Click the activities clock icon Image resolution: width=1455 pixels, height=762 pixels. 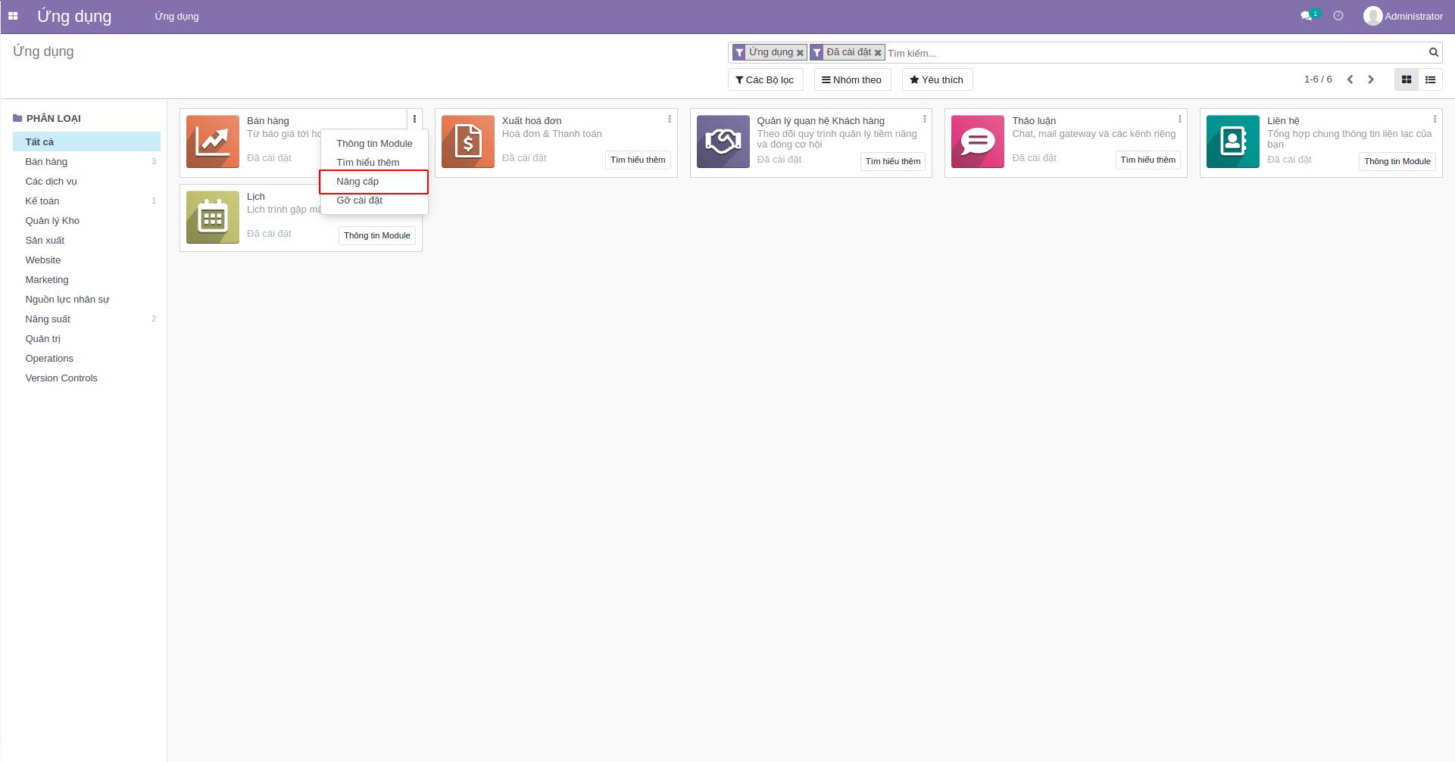[1339, 15]
